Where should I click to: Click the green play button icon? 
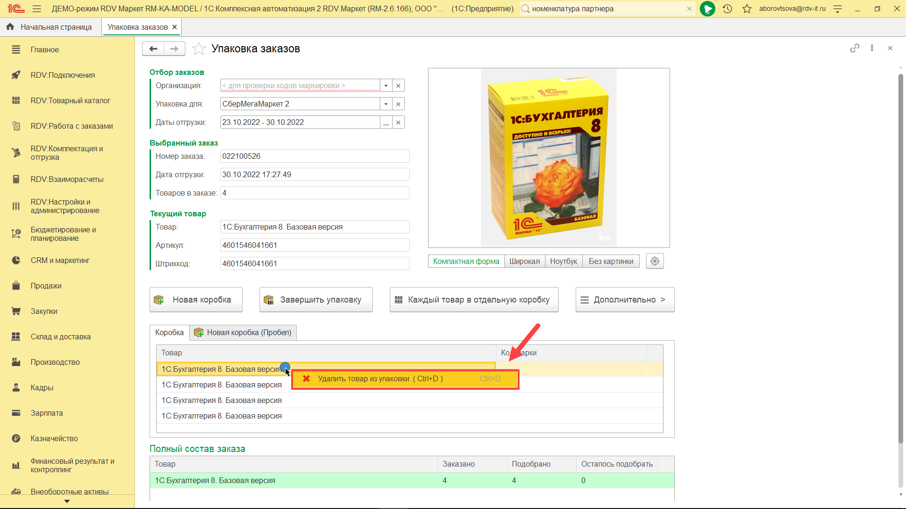click(x=707, y=8)
